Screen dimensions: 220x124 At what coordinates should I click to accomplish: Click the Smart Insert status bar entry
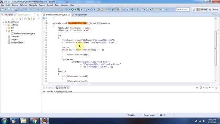pos(149,115)
